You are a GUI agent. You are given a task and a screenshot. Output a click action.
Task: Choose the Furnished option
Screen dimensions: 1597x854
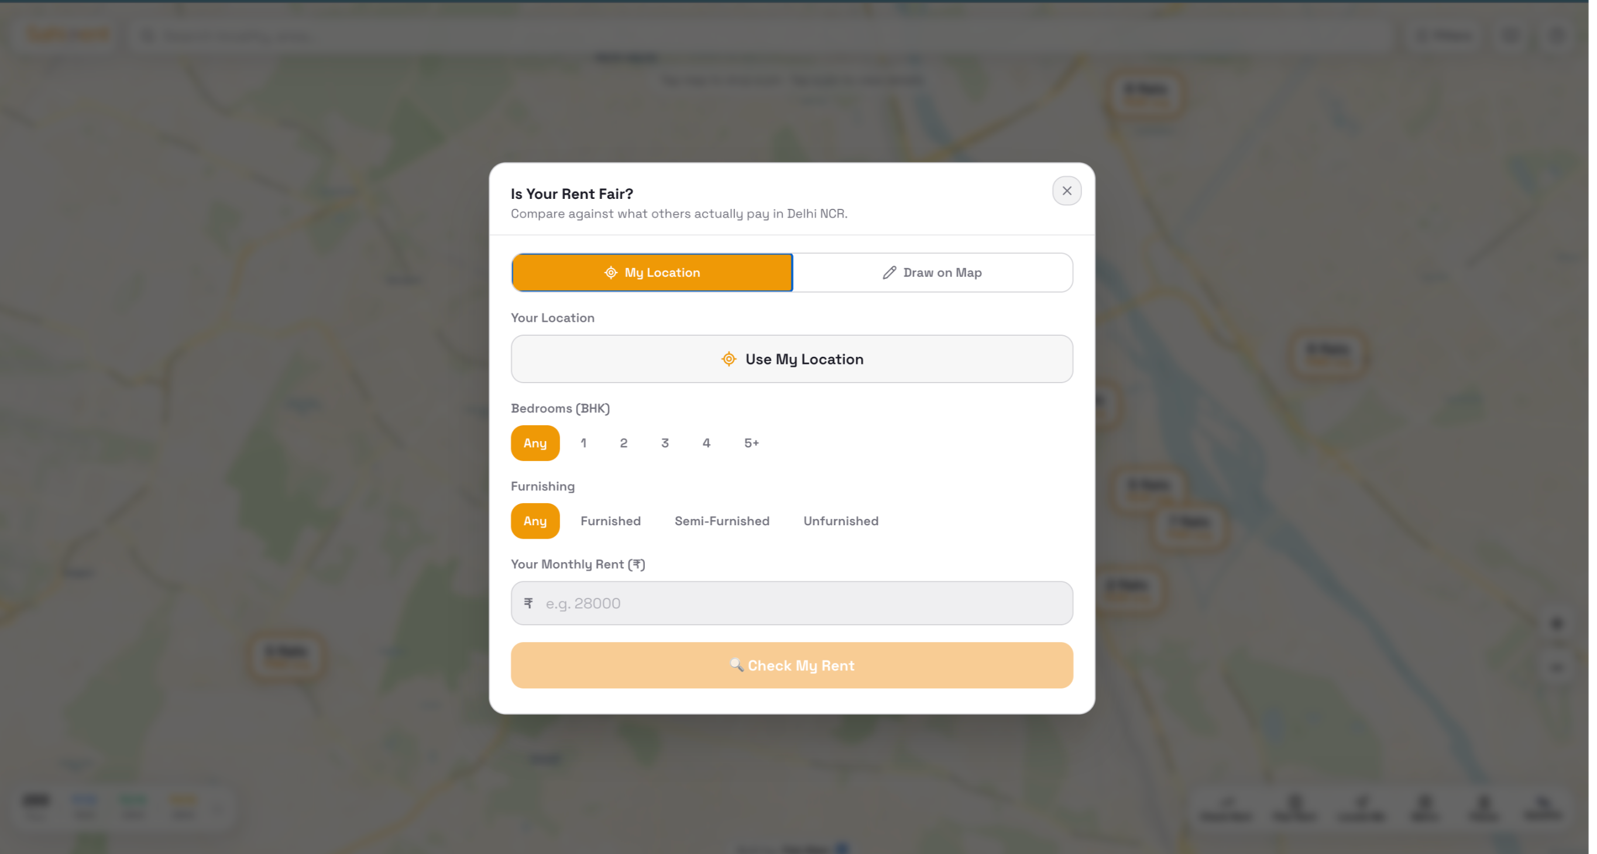pos(611,521)
